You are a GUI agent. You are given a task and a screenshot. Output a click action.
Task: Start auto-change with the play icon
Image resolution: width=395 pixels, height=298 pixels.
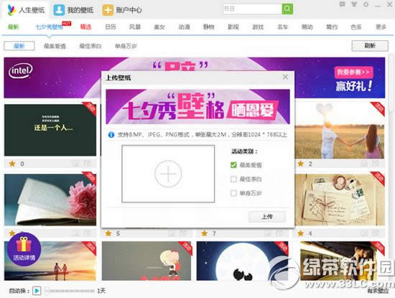(37, 291)
